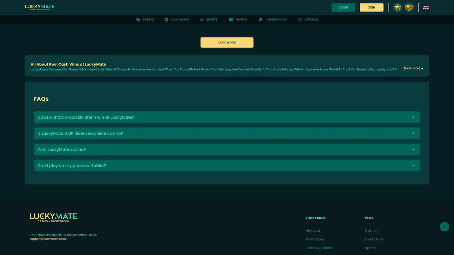Click the Load More button
454x255 pixels.
227,42
